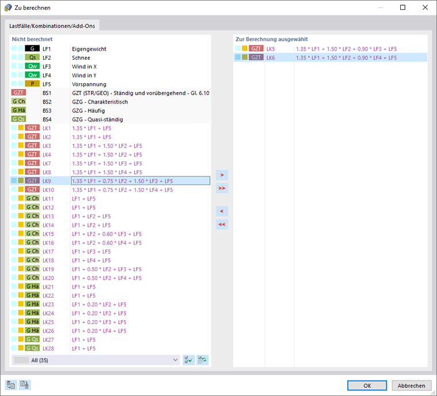The image size is (437, 396).
Task: Click the Qw badge of LF4
Action: coord(32,75)
